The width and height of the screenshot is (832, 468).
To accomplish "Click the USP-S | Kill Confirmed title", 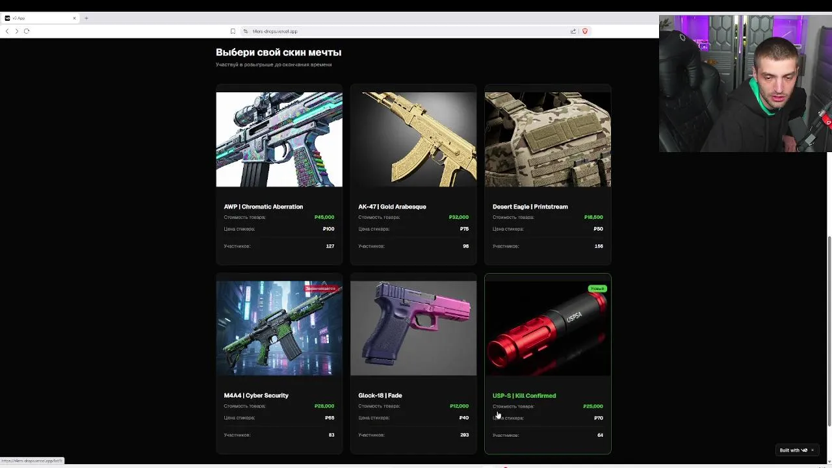I will coord(524,395).
